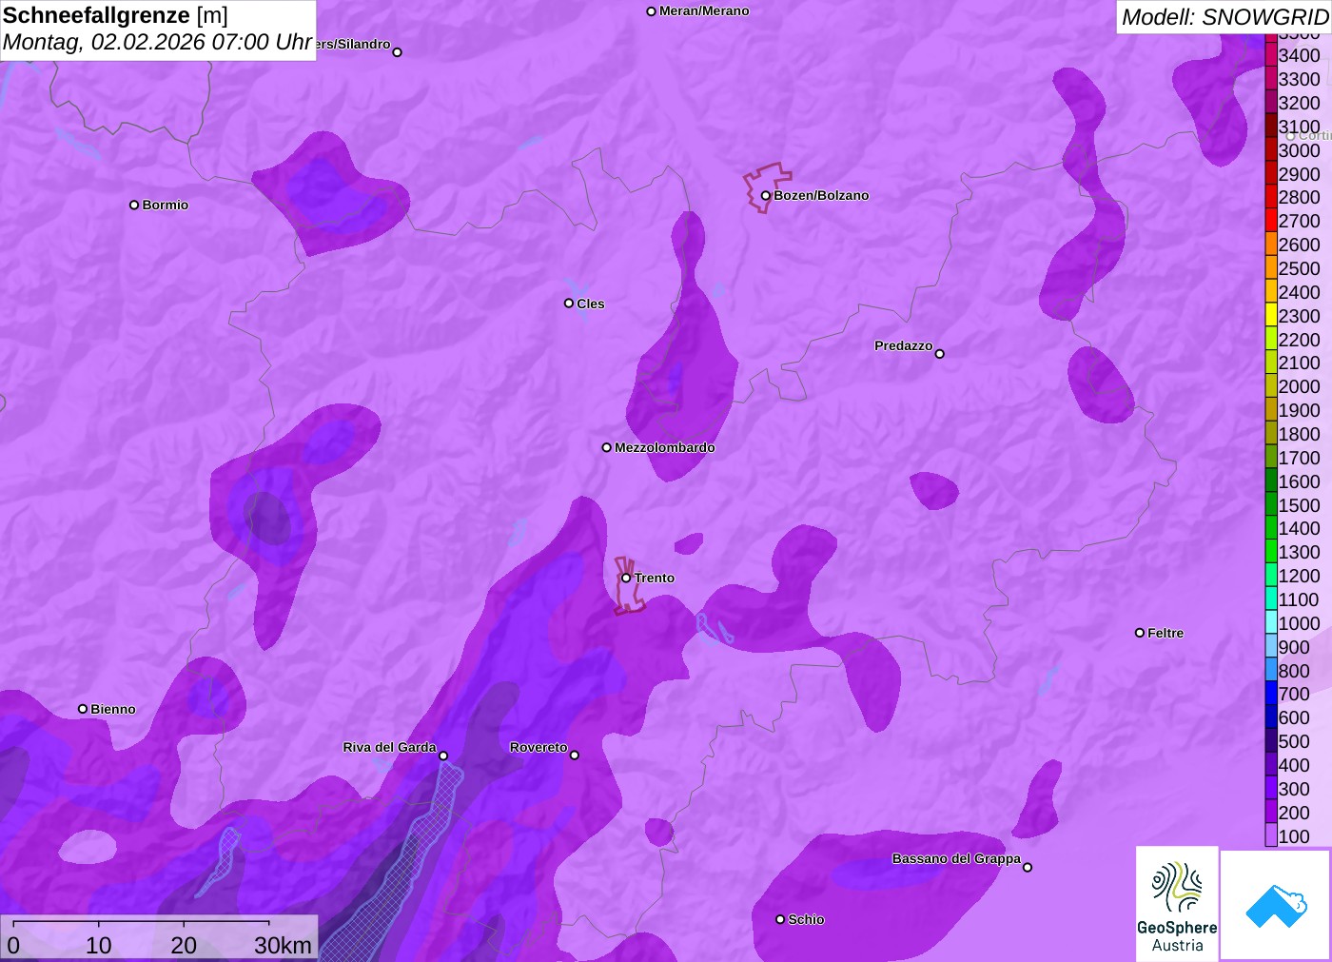Viewport: 1332px width, 962px height.
Task: Click the 1000 m legend color swatch
Action: (x=1271, y=623)
